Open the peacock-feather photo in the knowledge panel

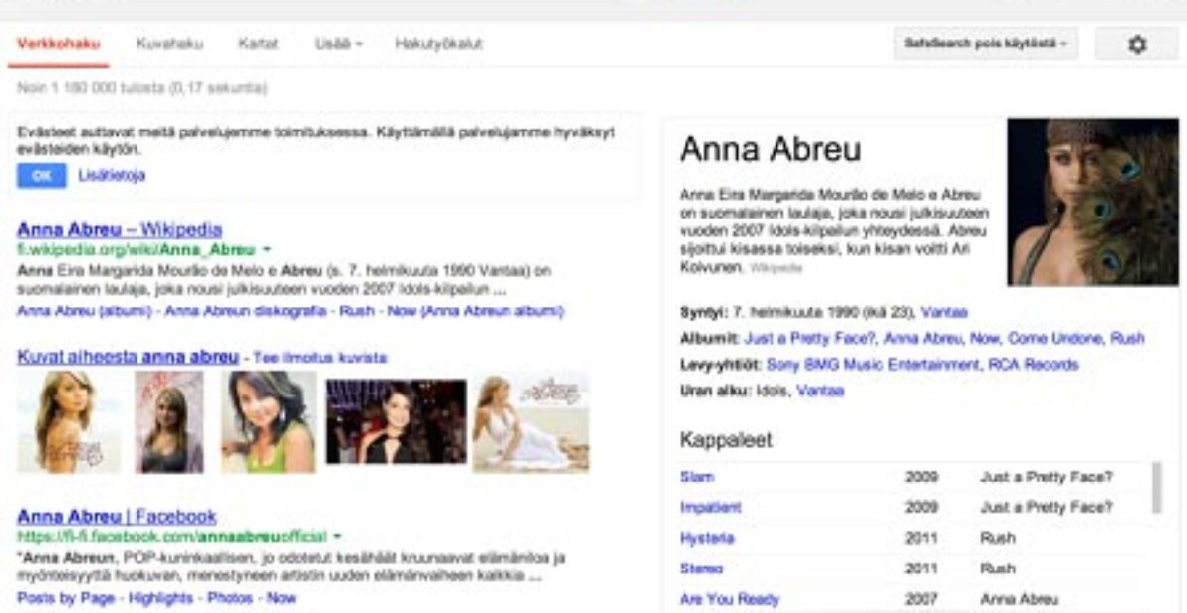(x=1093, y=202)
